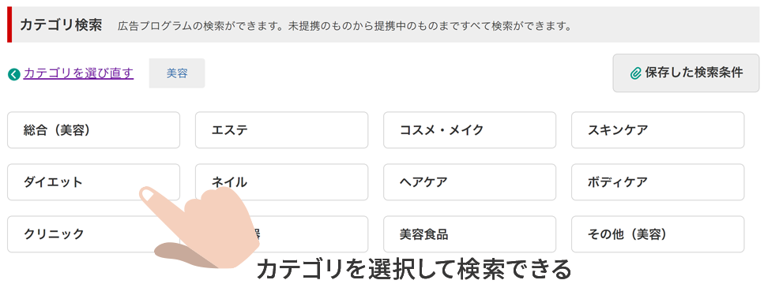This screenshot has height=295, width=764.
Task: Click the green back-arrow circle icon
Action: pyautogui.click(x=14, y=74)
